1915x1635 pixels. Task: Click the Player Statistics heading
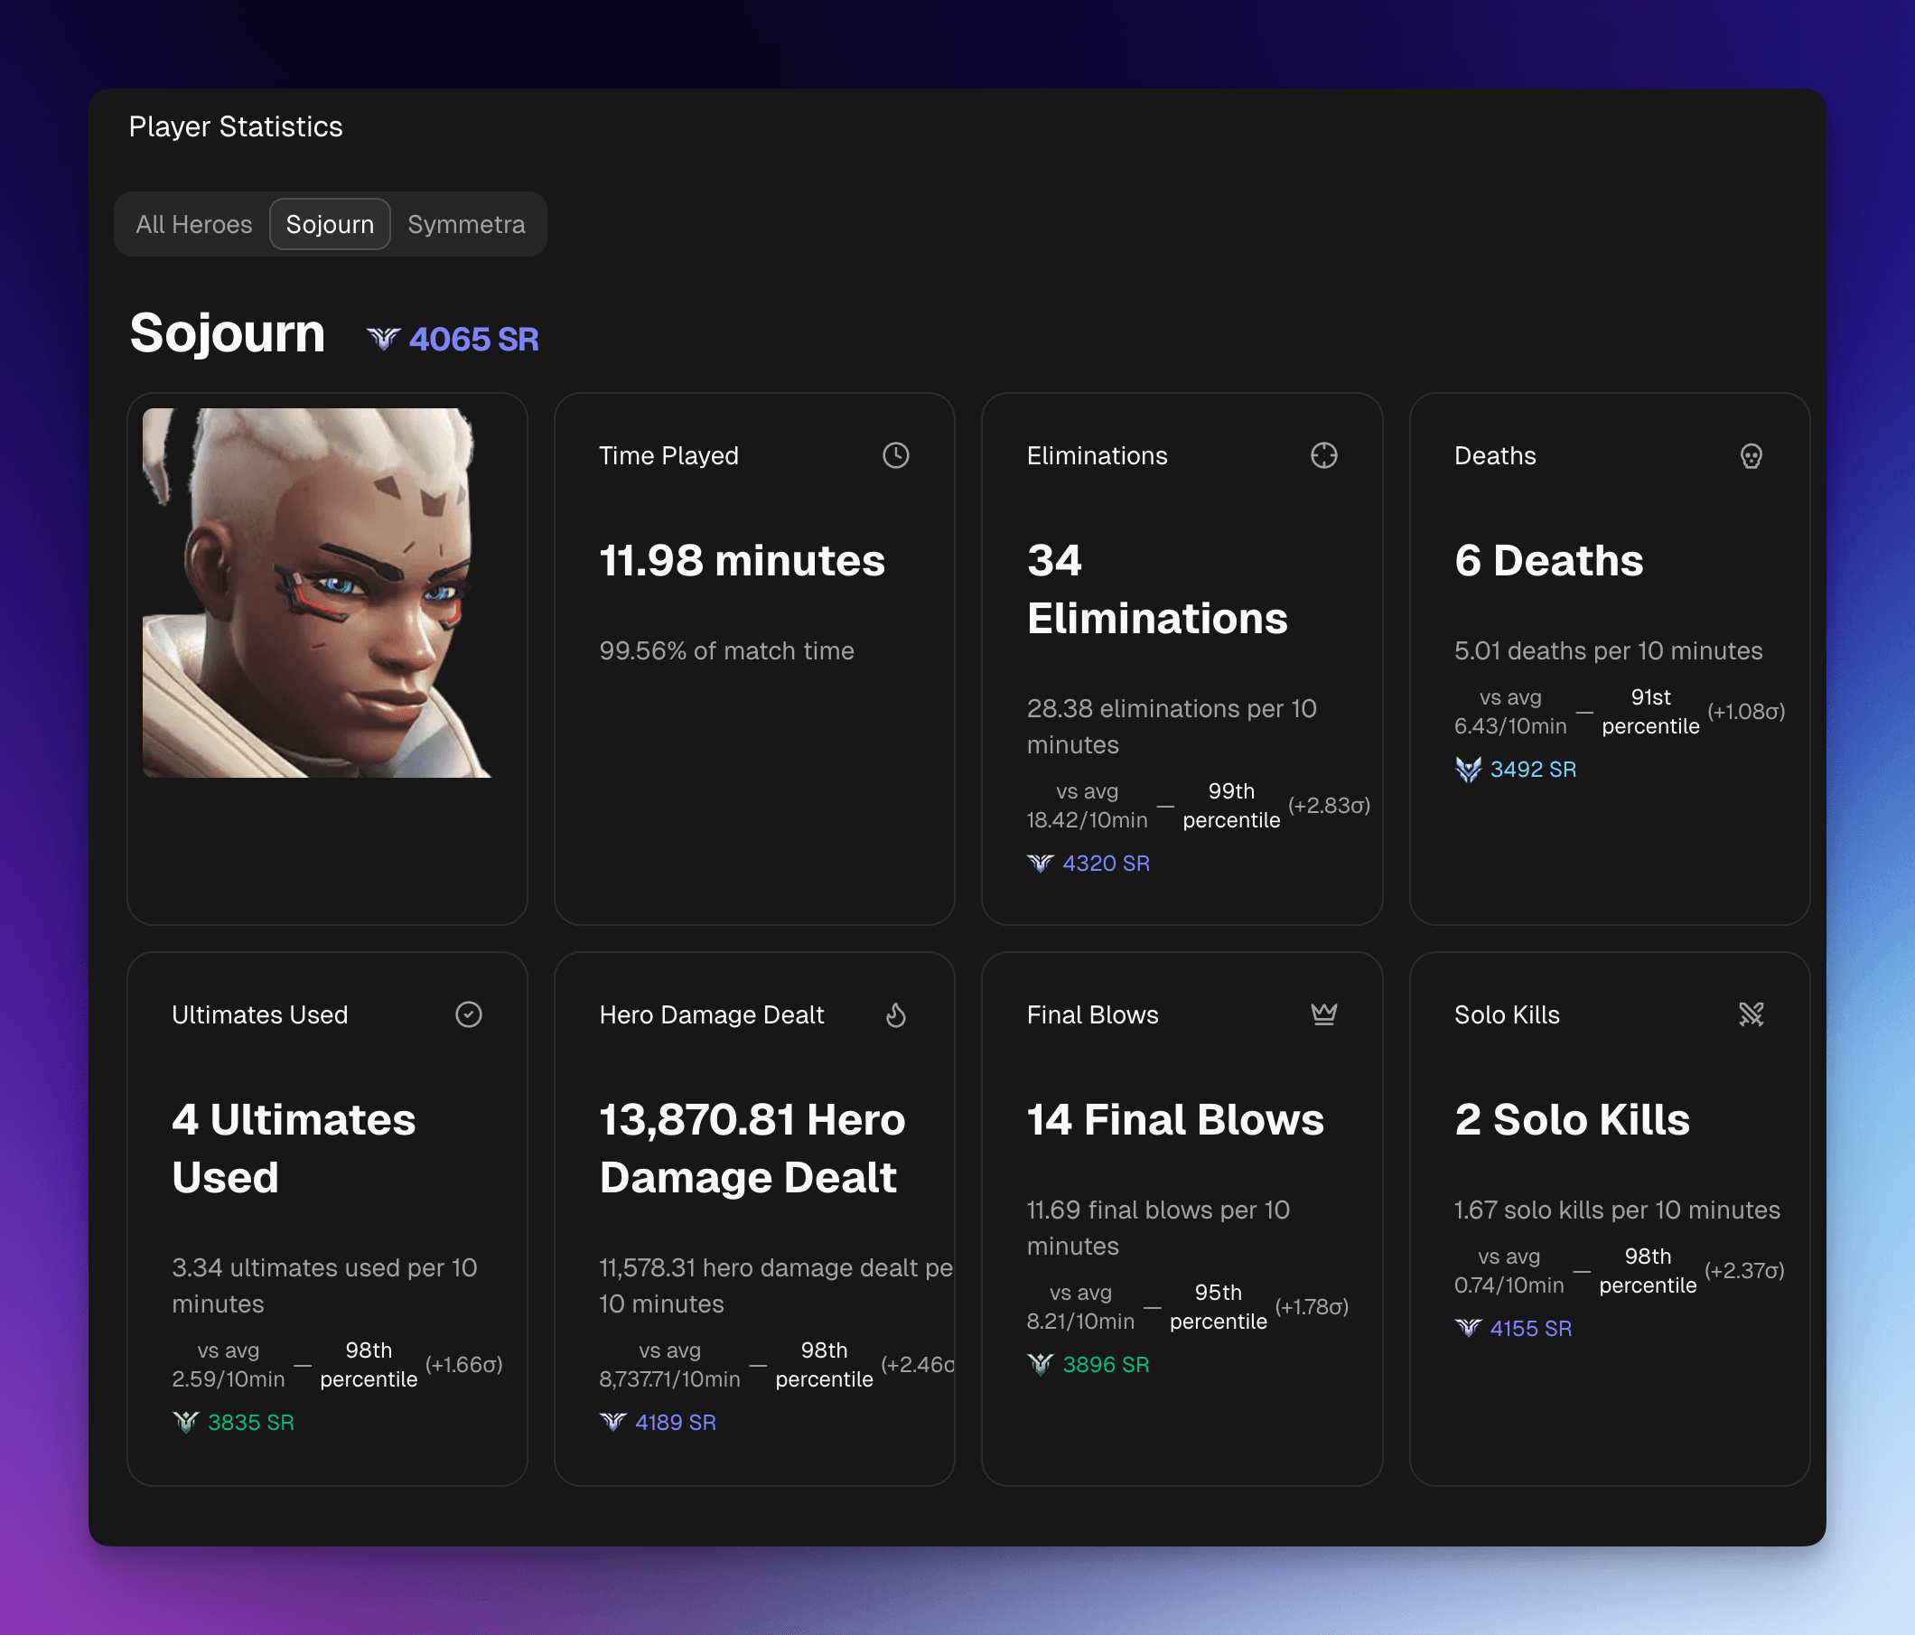236,126
